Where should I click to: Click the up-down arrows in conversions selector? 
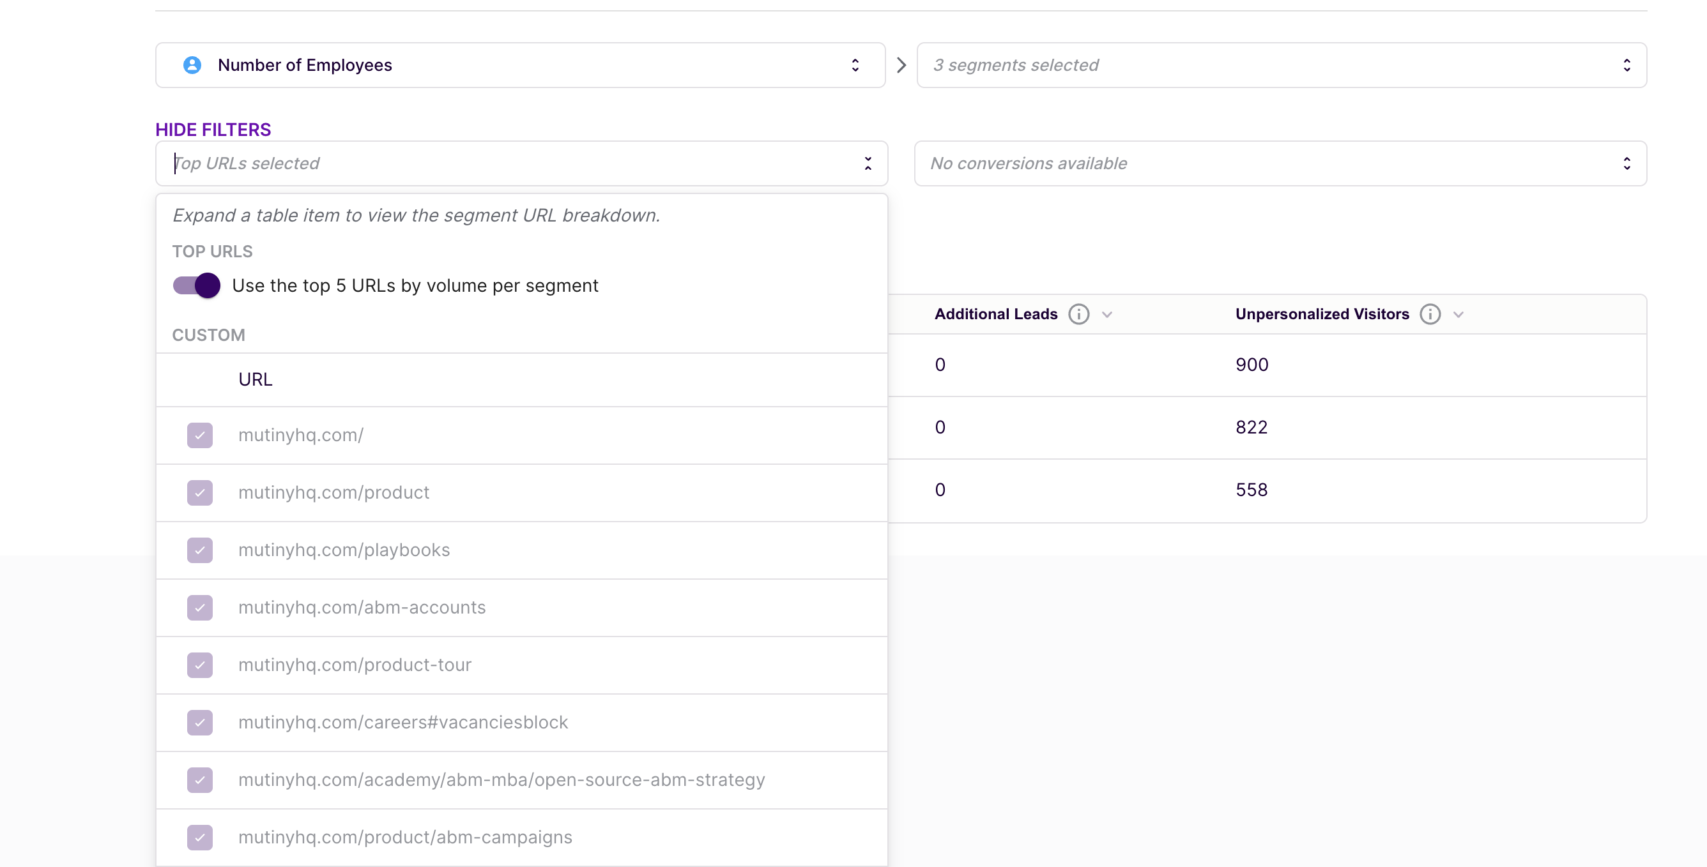(x=1627, y=163)
